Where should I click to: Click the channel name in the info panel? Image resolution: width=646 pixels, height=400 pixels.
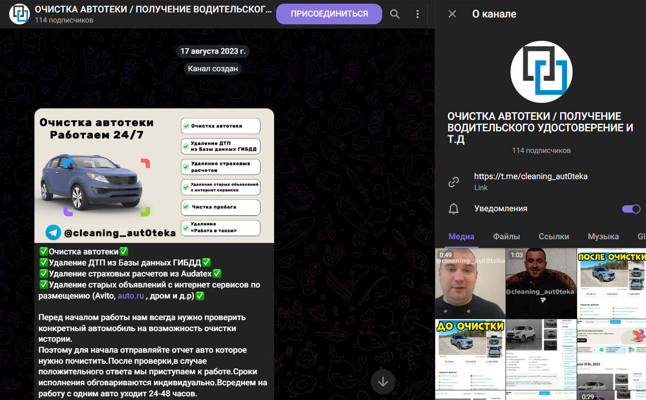point(540,128)
